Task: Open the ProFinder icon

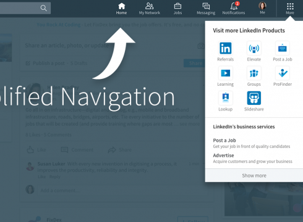Action: pos(283,73)
